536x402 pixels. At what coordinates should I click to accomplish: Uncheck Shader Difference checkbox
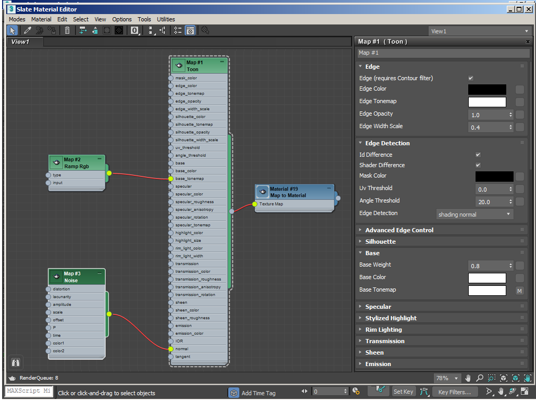click(478, 165)
